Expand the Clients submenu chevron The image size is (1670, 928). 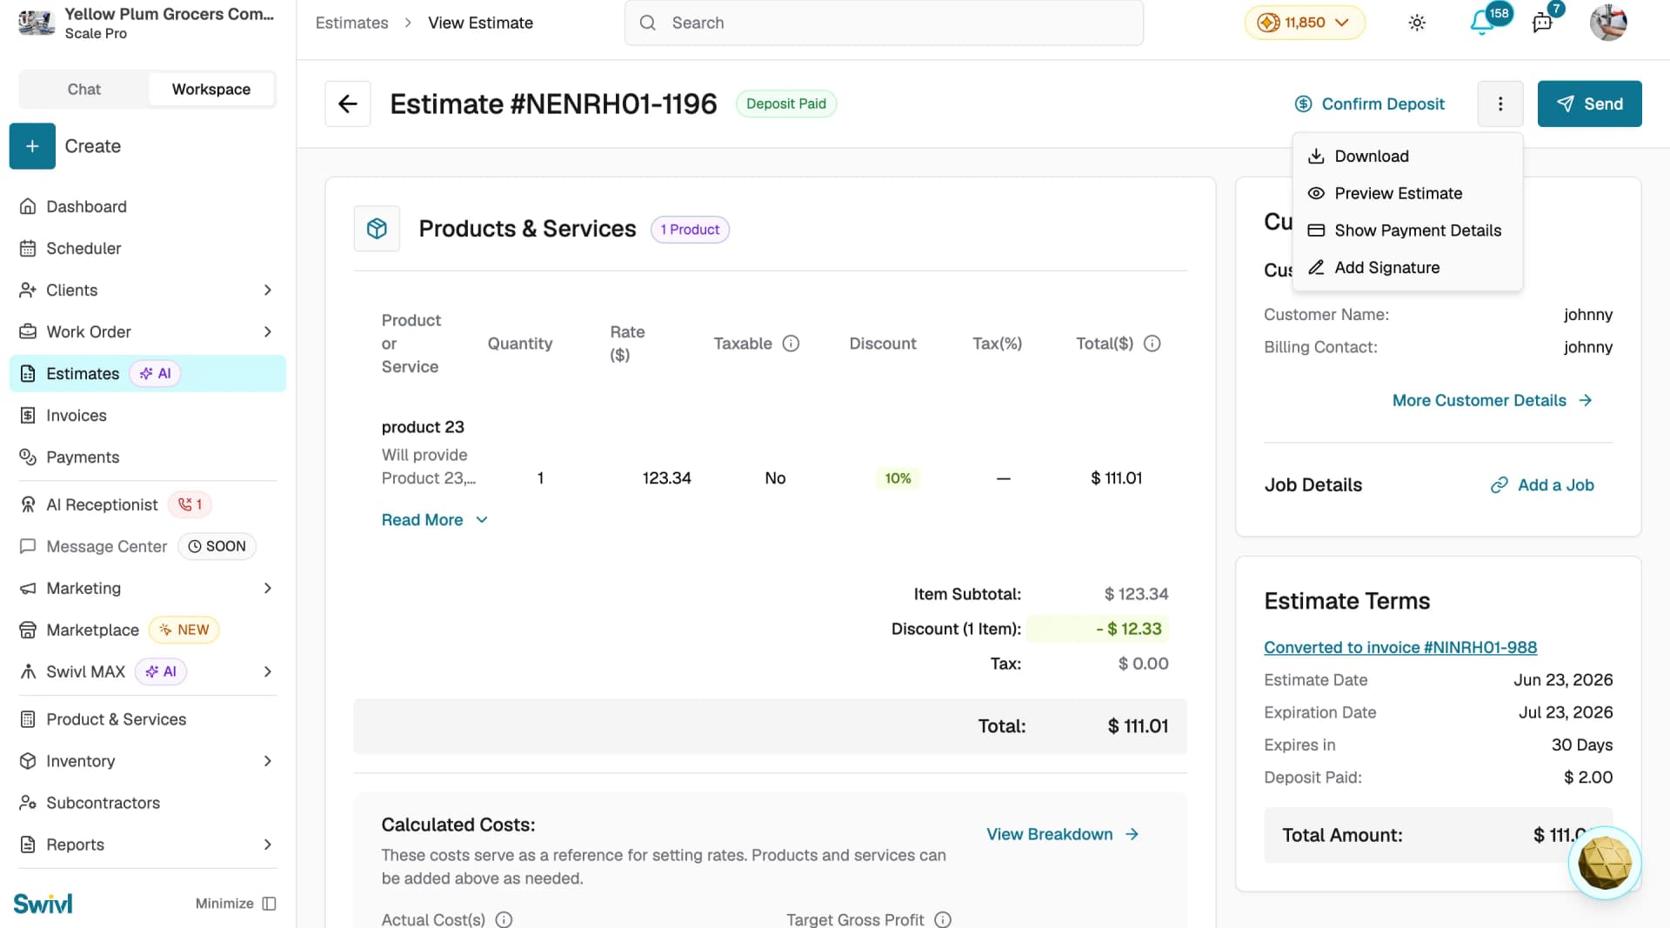click(x=267, y=290)
